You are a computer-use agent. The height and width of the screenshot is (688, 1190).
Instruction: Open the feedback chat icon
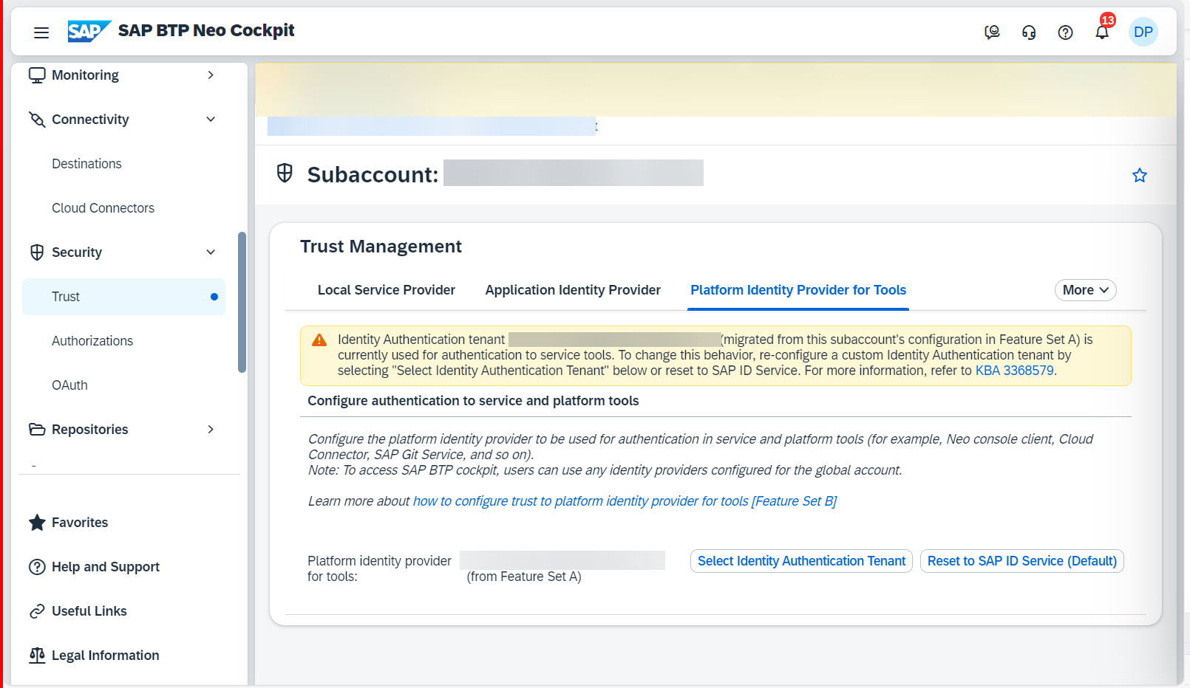pos(992,32)
